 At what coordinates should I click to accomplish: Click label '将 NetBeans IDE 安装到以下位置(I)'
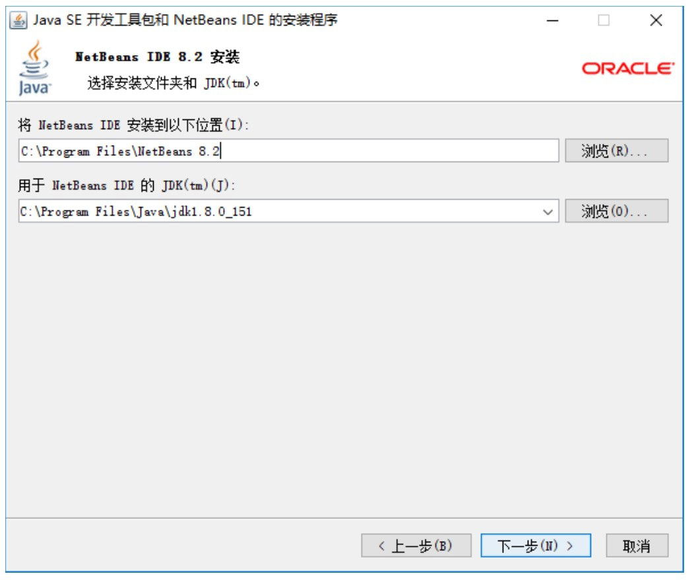[133, 125]
